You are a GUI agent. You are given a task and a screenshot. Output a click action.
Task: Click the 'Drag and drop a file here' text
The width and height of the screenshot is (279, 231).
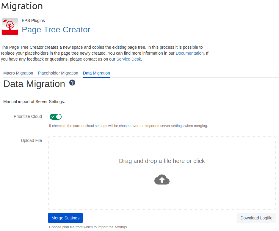[x=162, y=161]
